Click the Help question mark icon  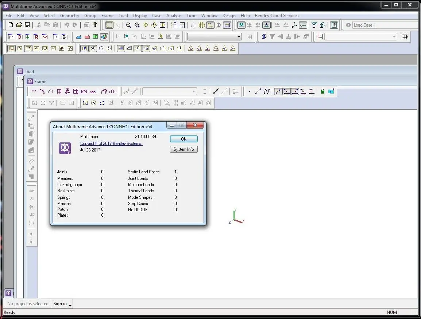click(95, 25)
